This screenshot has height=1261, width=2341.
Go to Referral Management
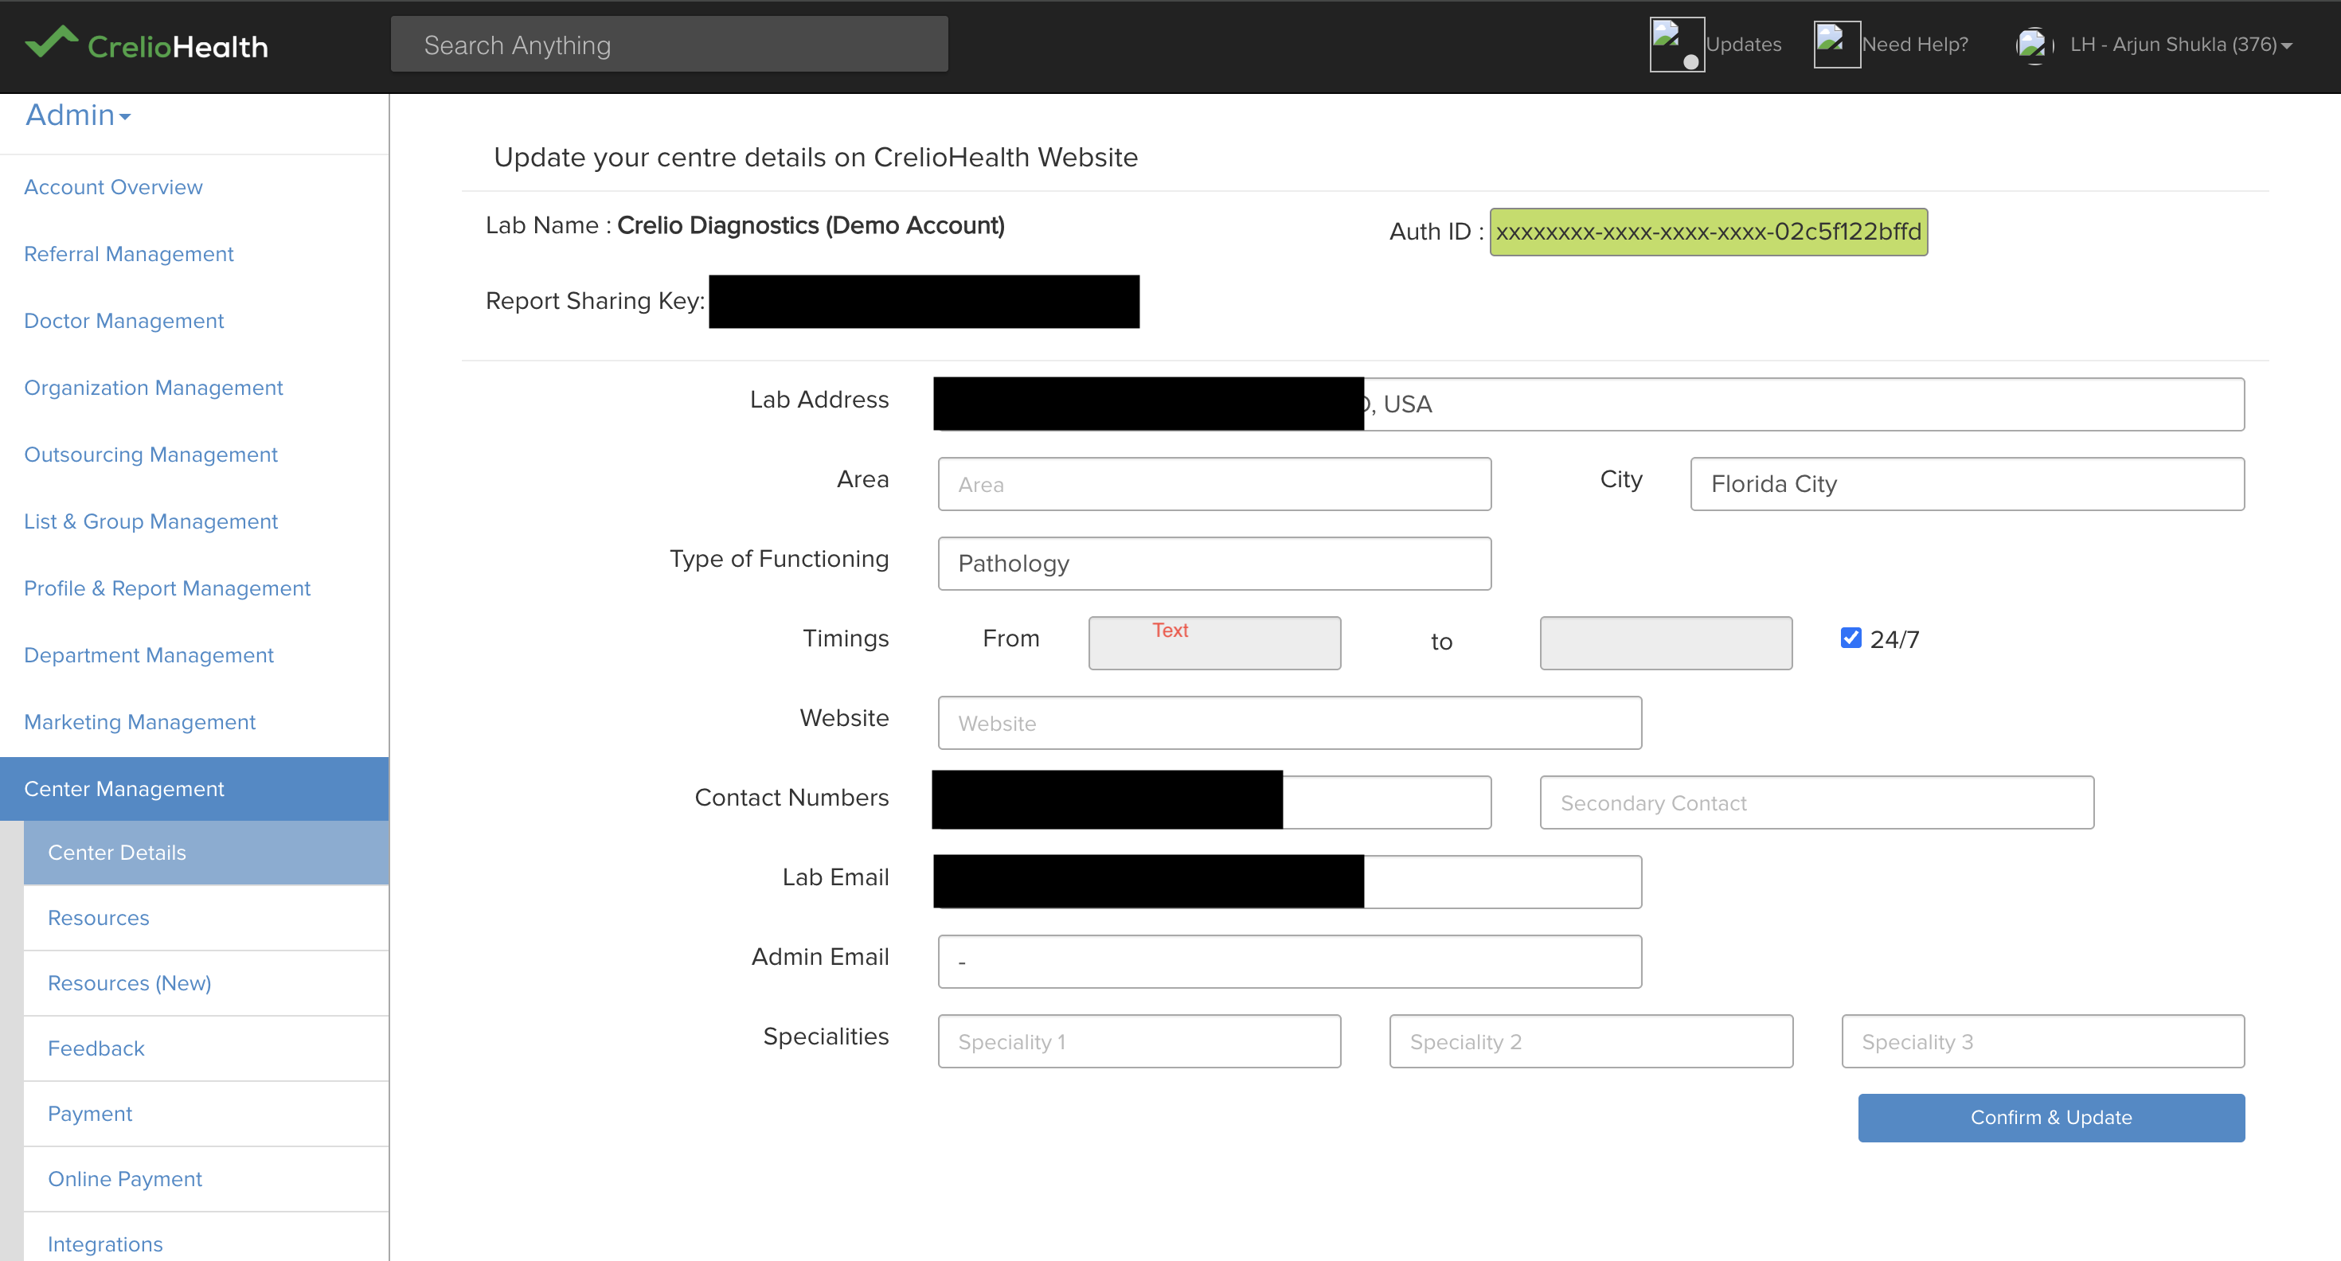129,253
